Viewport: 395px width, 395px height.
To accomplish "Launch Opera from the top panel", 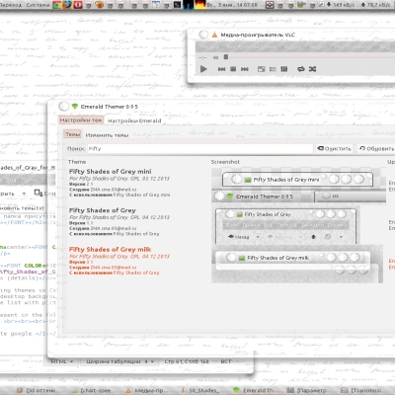I will [78, 5].
